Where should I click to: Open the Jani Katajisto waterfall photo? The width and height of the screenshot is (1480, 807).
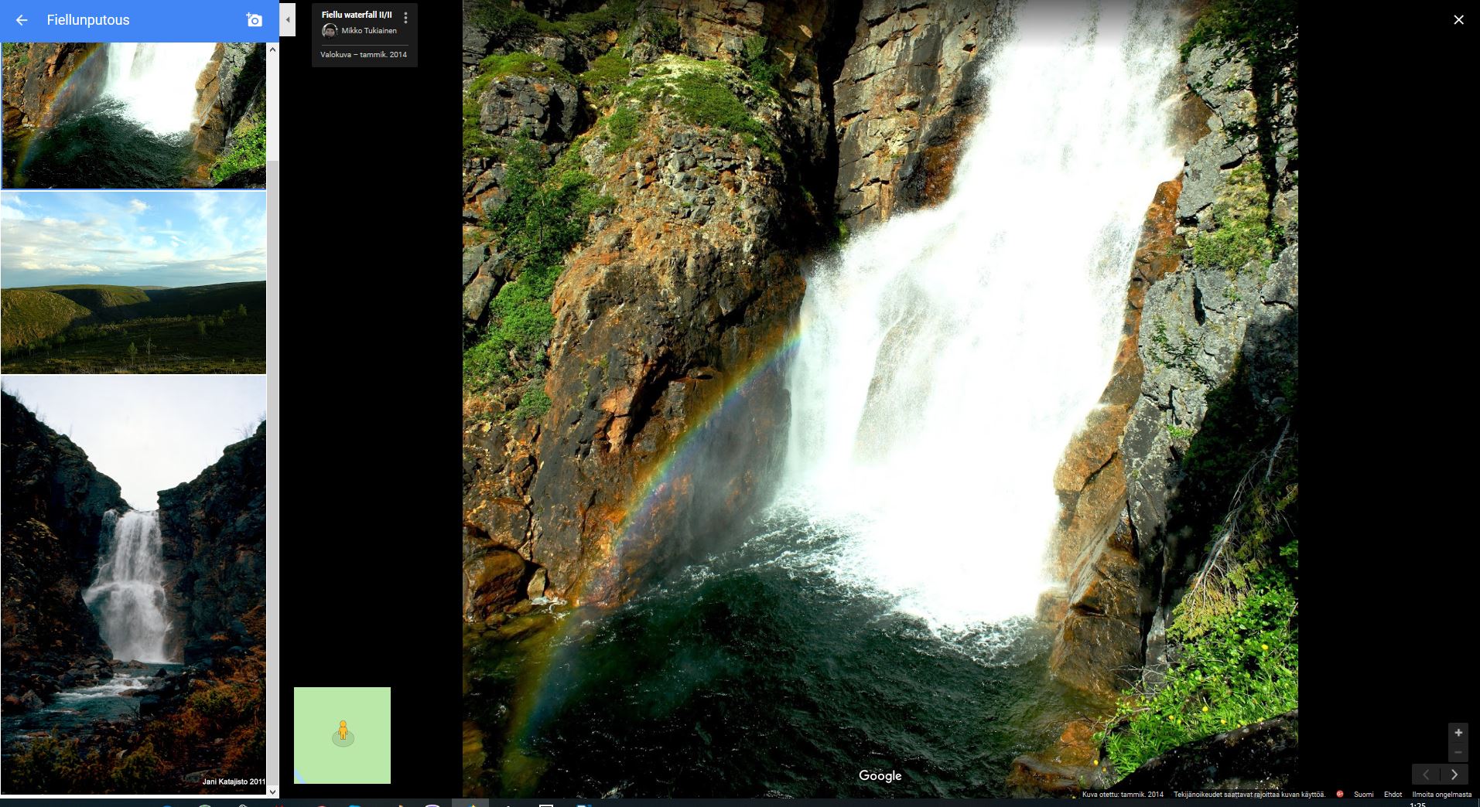133,584
